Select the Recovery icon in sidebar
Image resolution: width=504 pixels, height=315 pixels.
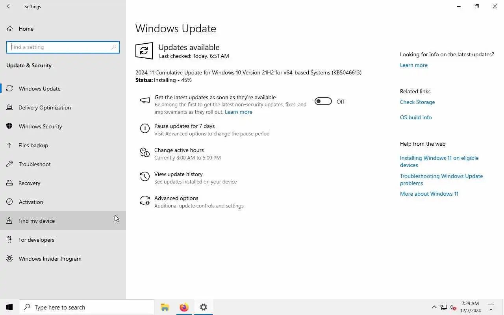pyautogui.click(x=10, y=183)
